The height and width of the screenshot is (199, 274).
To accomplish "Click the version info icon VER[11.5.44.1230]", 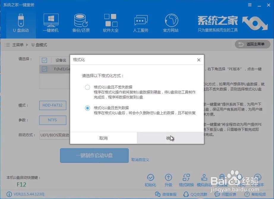I will 9,194.
